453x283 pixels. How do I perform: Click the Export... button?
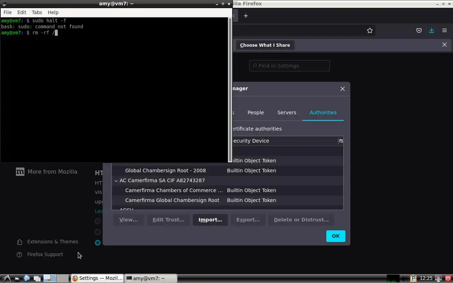248,220
